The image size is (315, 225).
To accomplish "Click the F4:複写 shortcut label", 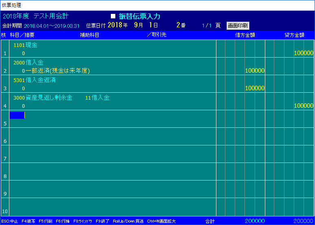I will 29,221.
